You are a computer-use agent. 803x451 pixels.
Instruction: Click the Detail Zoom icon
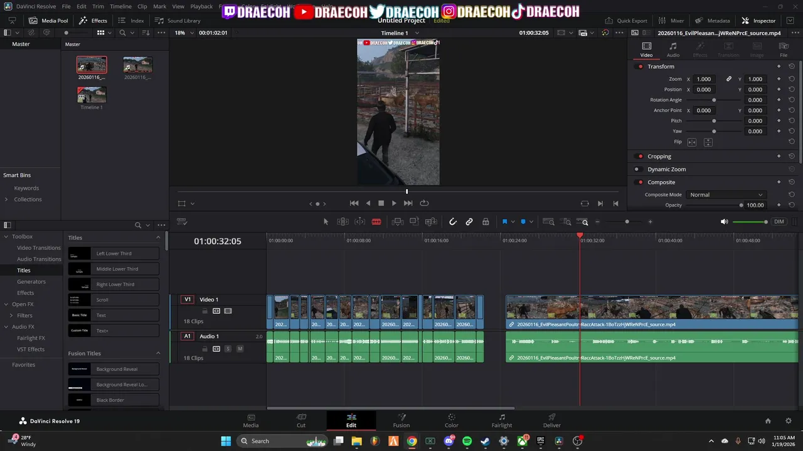(x=566, y=222)
